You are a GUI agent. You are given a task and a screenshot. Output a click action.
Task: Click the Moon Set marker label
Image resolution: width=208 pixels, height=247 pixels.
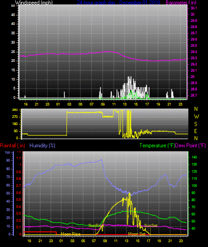click(137, 234)
